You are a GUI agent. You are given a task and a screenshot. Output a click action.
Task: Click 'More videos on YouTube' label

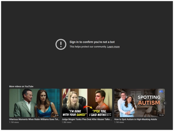[21, 86]
